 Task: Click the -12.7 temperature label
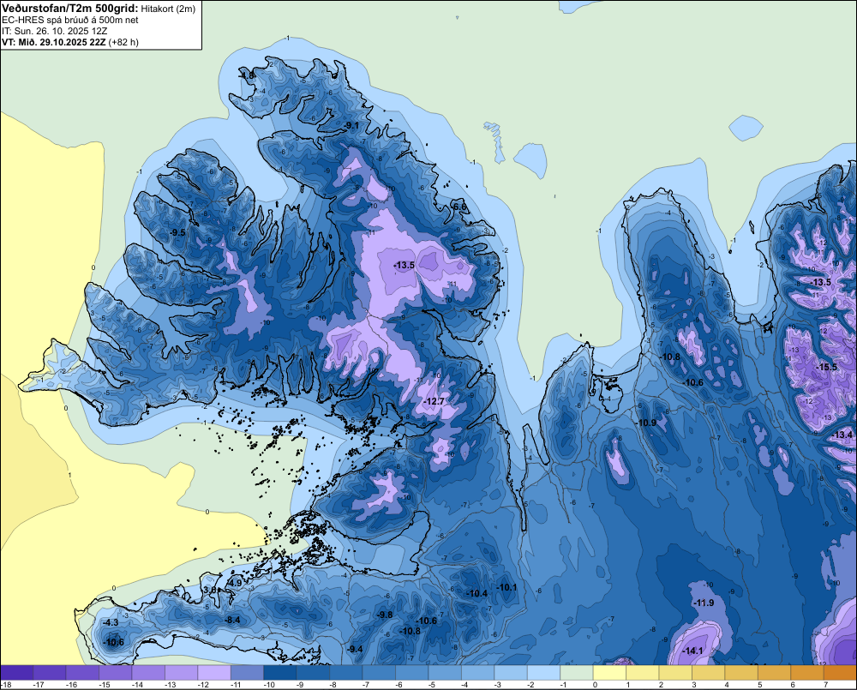(434, 401)
